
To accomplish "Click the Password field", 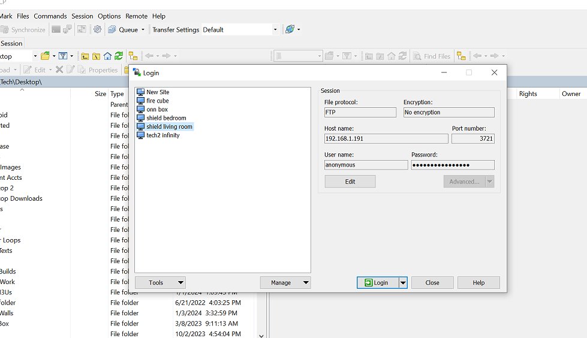I will [x=453, y=165].
